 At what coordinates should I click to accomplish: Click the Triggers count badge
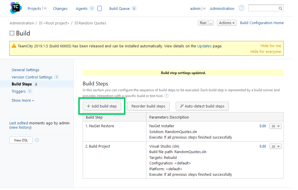point(30,91)
